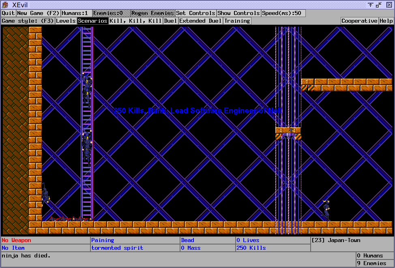The image size is (395, 268).
Task: Click the maximize button in title bar
Action: pyautogui.click(x=379, y=5)
